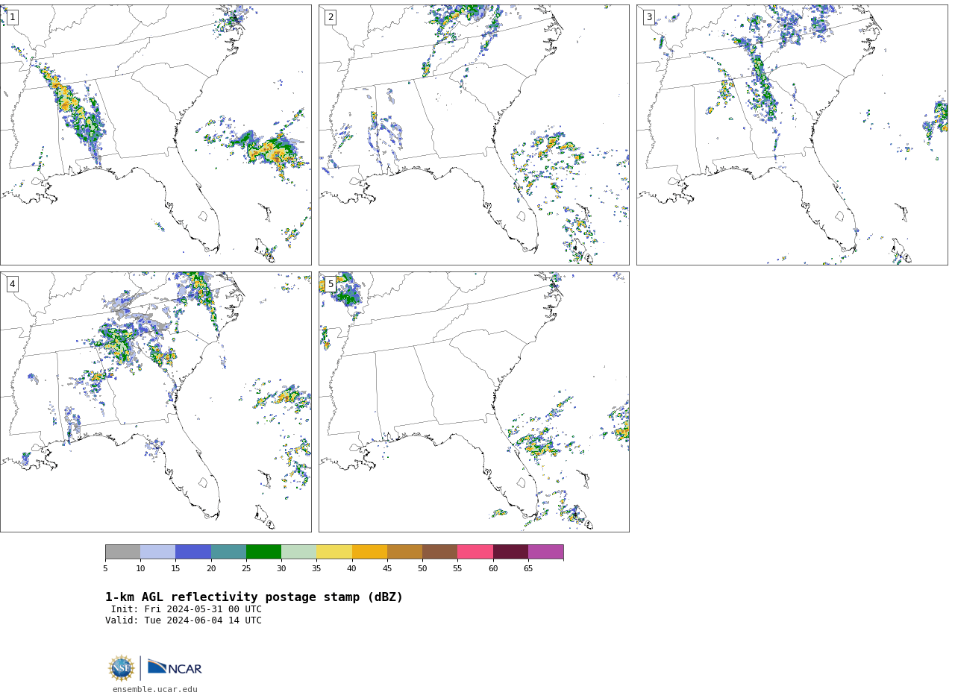
Task: Click the Init: Fri 2024-05-31 00 UTC text
Action: 187,609
